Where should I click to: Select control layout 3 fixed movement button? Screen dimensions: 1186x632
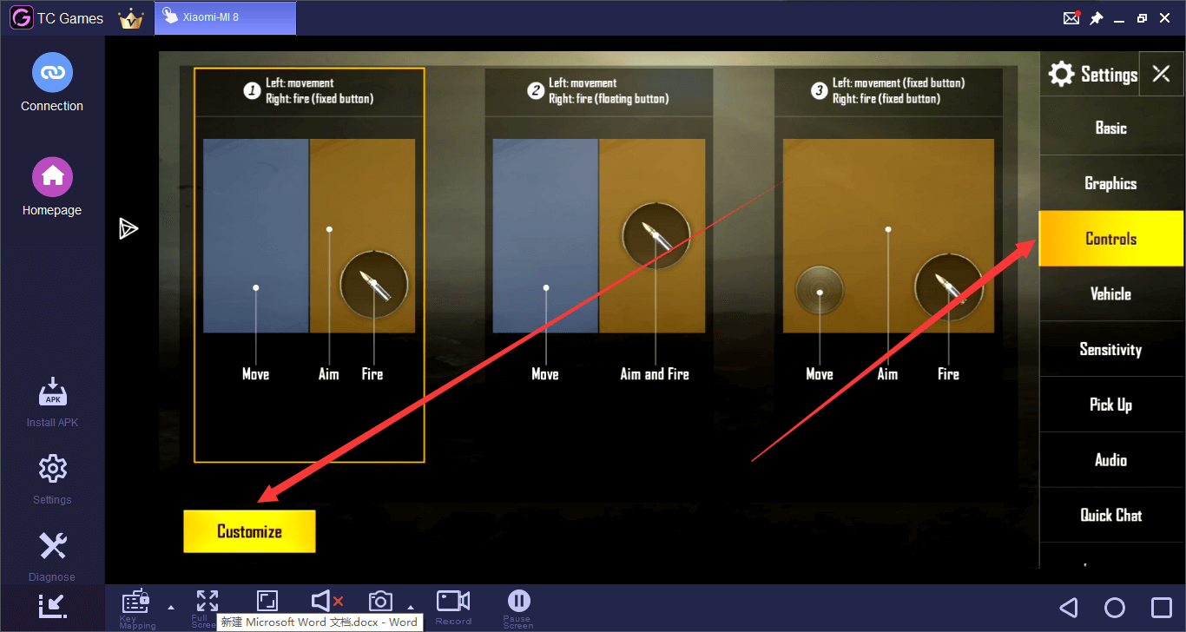[x=888, y=266]
